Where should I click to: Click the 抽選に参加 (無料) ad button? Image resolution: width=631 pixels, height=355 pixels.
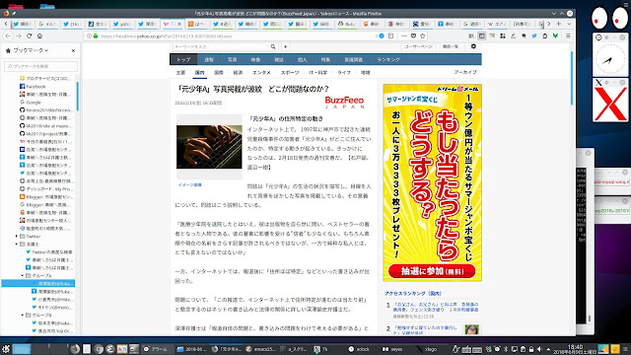point(432,271)
